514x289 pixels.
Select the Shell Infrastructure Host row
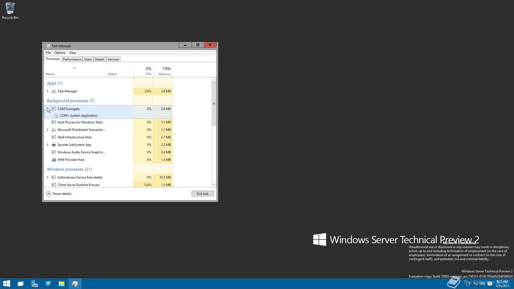[108, 137]
